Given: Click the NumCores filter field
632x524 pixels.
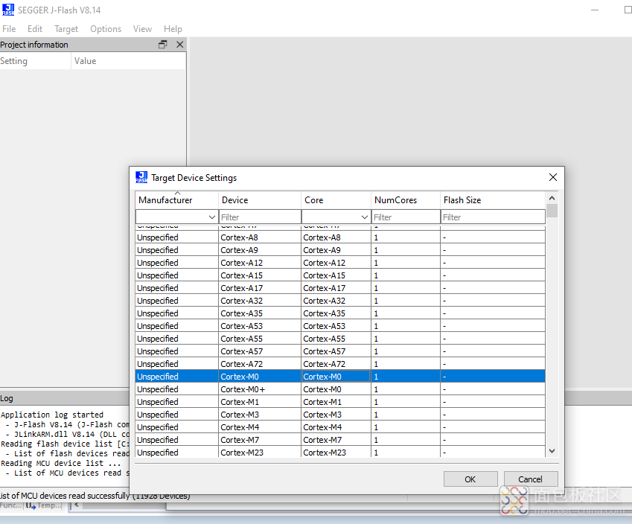Looking at the screenshot, I should click(x=406, y=217).
